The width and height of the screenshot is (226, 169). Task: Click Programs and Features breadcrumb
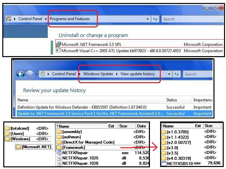click(x=70, y=19)
